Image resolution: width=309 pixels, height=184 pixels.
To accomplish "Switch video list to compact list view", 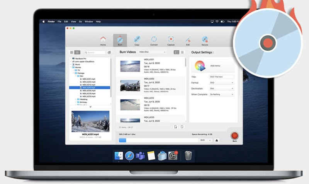I will (182, 52).
